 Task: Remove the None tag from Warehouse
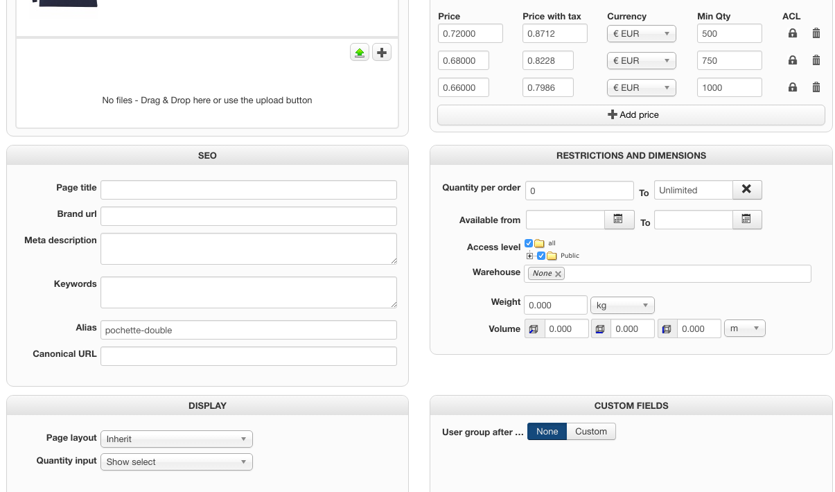coord(559,274)
